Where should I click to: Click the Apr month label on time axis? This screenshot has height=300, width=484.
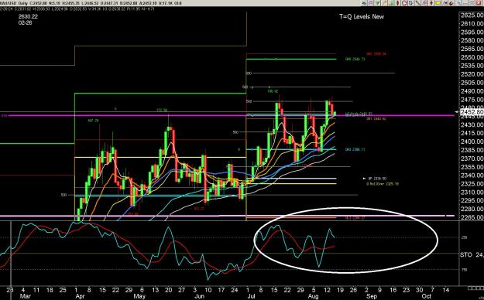80,295
